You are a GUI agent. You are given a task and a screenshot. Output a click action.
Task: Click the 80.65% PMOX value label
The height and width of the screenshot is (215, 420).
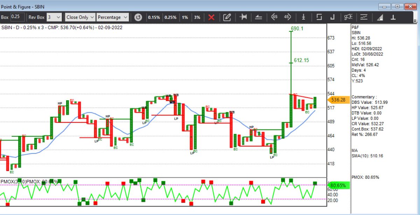tap(338, 185)
